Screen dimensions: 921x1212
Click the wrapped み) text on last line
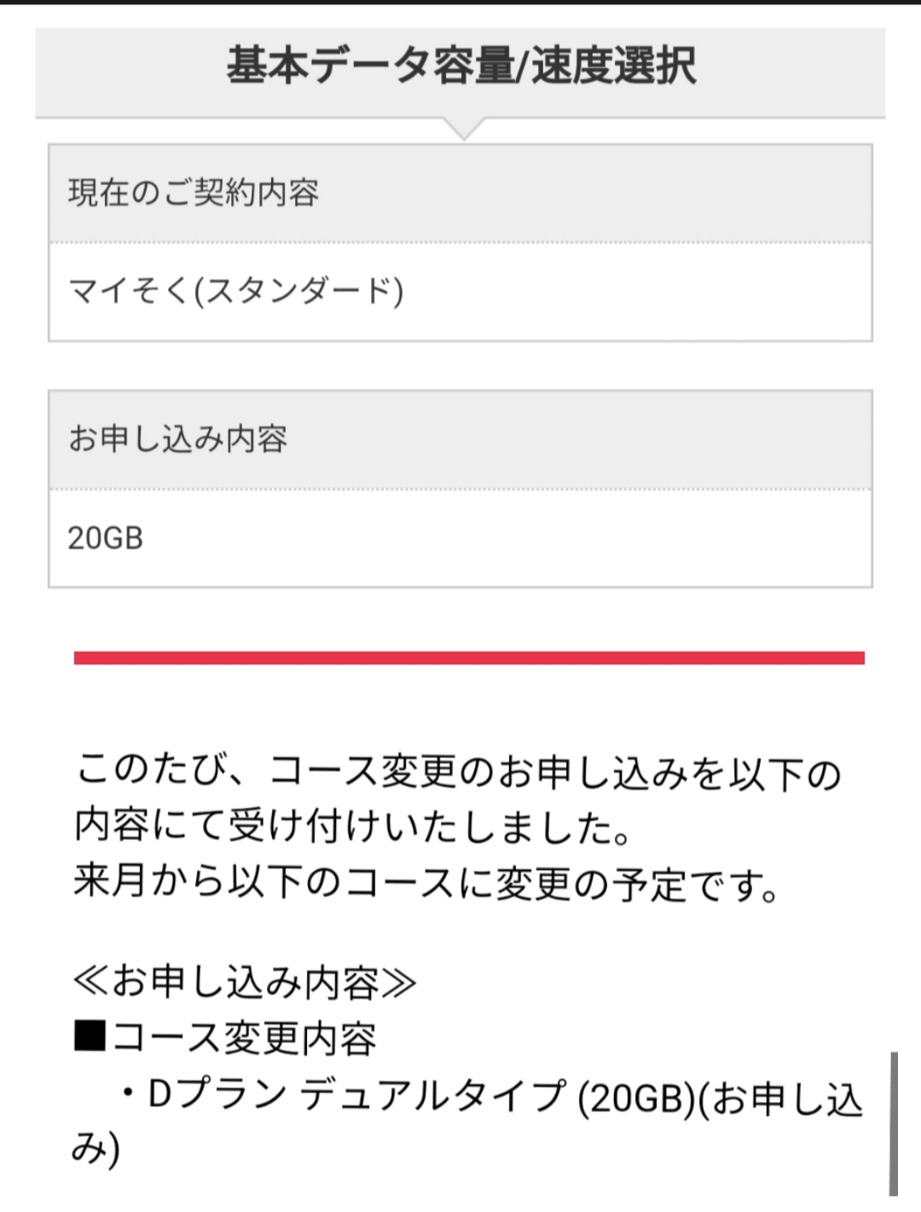tap(96, 1149)
